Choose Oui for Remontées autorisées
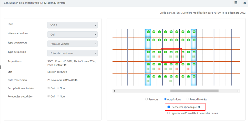This screenshot has width=248, height=124. pyautogui.click(x=49, y=96)
